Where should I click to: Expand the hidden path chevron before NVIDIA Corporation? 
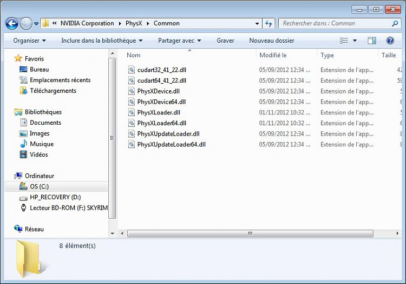[54, 23]
